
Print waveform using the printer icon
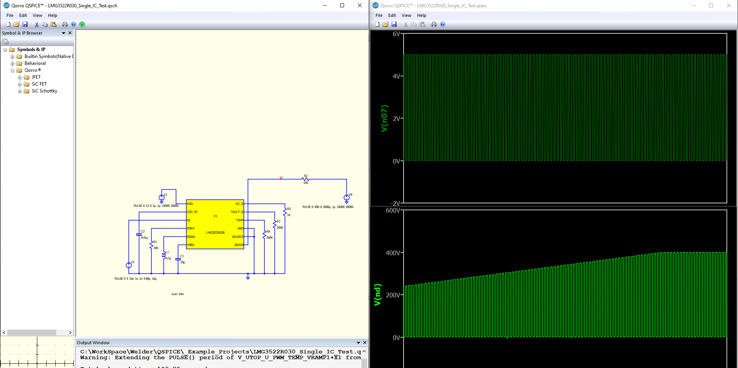[x=434, y=24]
